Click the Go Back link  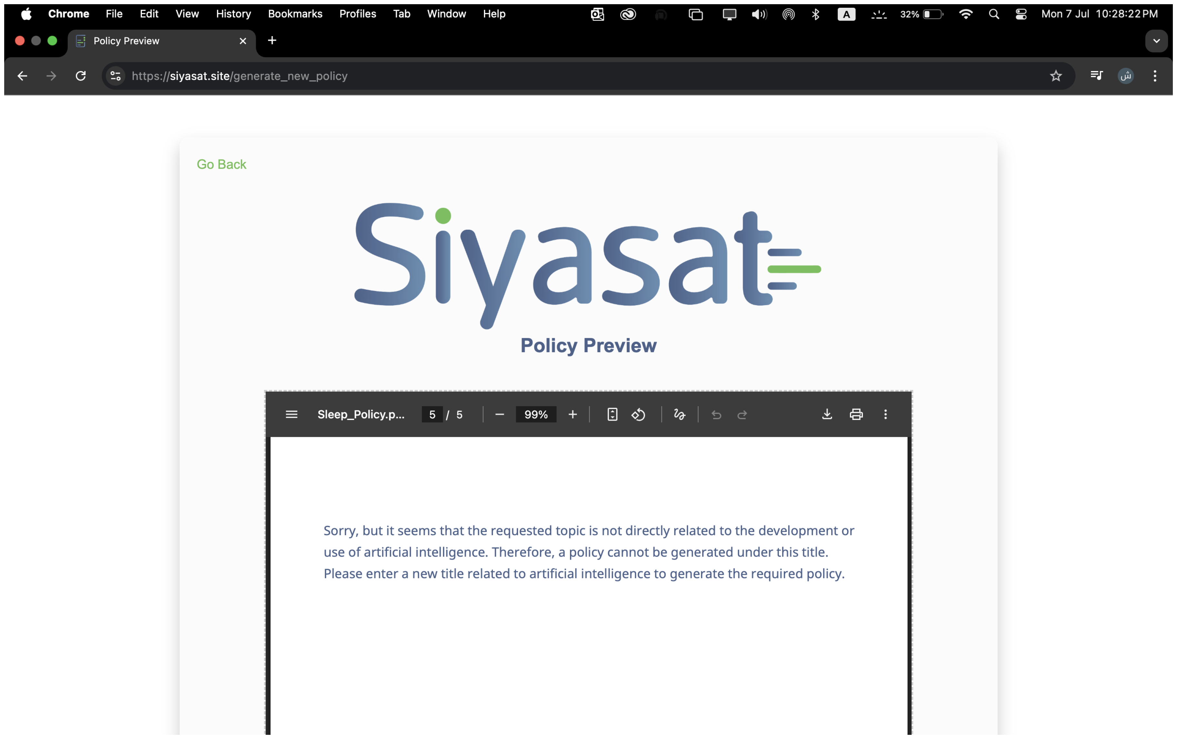tap(221, 164)
